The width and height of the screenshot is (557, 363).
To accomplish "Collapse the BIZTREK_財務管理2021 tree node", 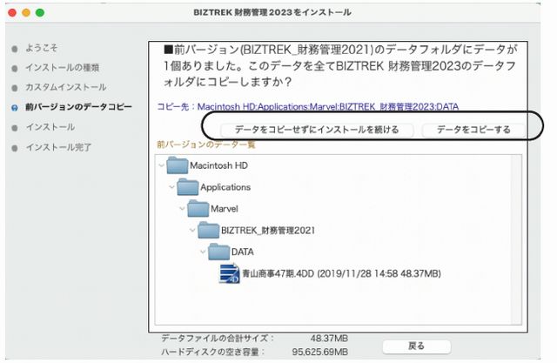I will pos(192,231).
